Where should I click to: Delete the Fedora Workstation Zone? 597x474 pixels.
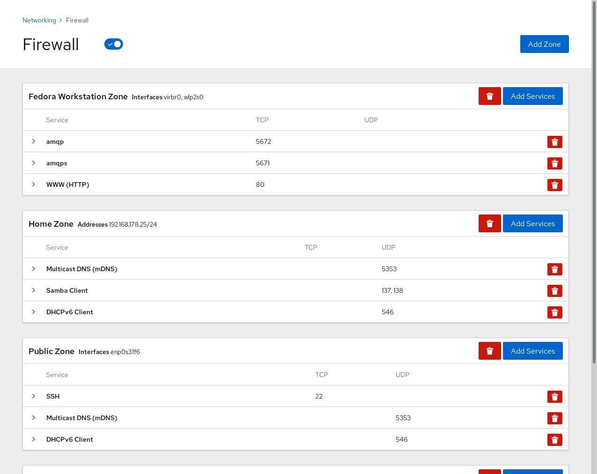pyautogui.click(x=489, y=96)
